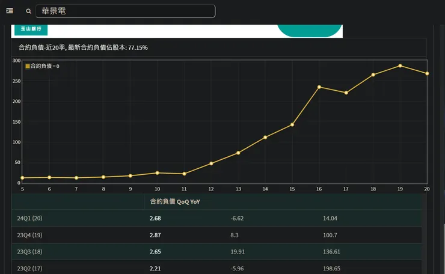Select chart data point for quarter 12
Screen dimensions: 445x274
(211, 163)
